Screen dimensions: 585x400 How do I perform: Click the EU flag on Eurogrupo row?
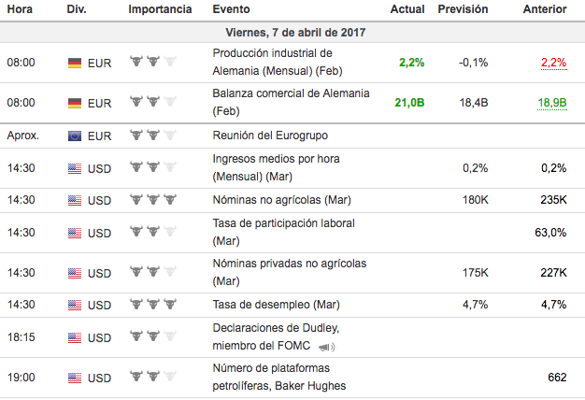pos(75,136)
